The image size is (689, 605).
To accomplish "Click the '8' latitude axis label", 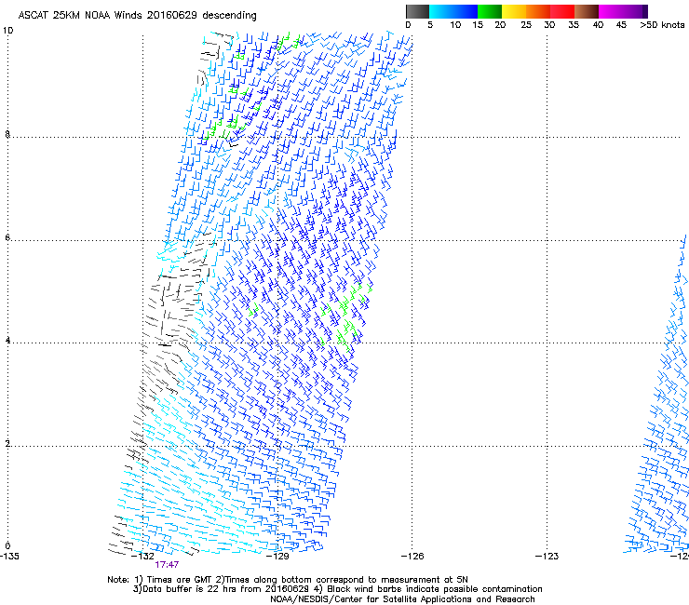I will coord(7,134).
